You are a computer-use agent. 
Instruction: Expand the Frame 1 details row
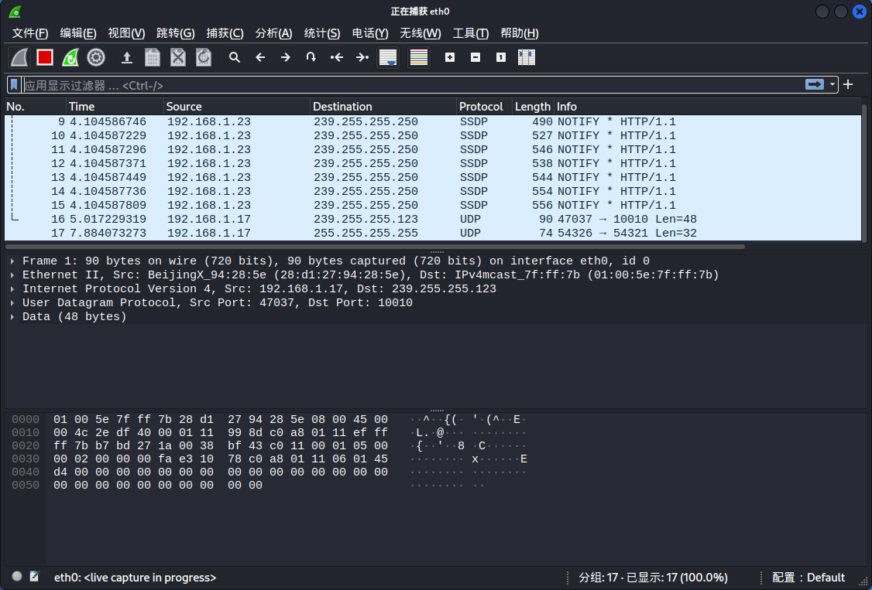[x=12, y=261]
